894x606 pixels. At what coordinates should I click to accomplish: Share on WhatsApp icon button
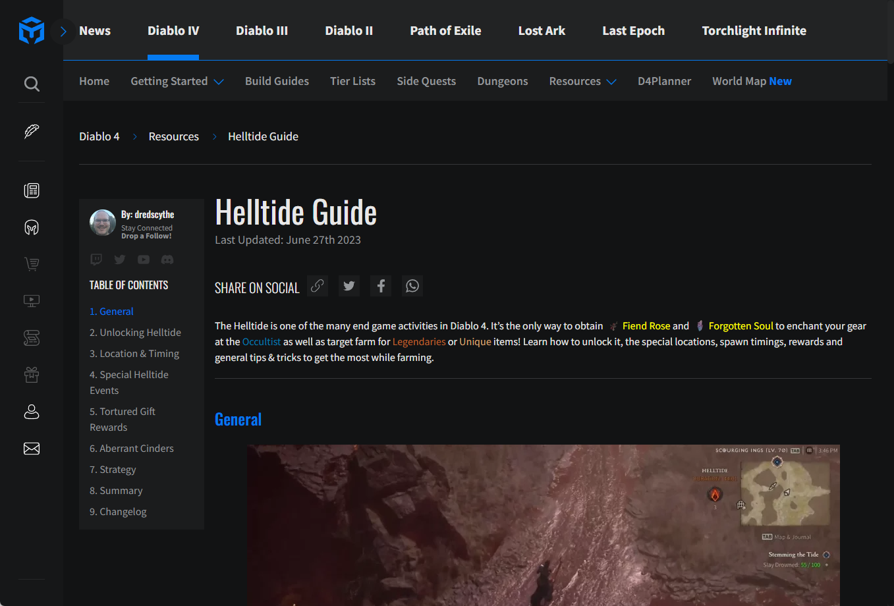pos(412,286)
